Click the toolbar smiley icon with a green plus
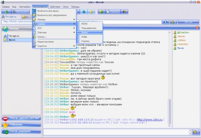201x138 pixels. (102, 12)
